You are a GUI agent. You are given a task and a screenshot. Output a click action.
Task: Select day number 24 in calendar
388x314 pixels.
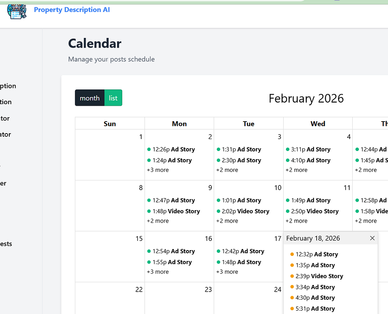pyautogui.click(x=278, y=289)
